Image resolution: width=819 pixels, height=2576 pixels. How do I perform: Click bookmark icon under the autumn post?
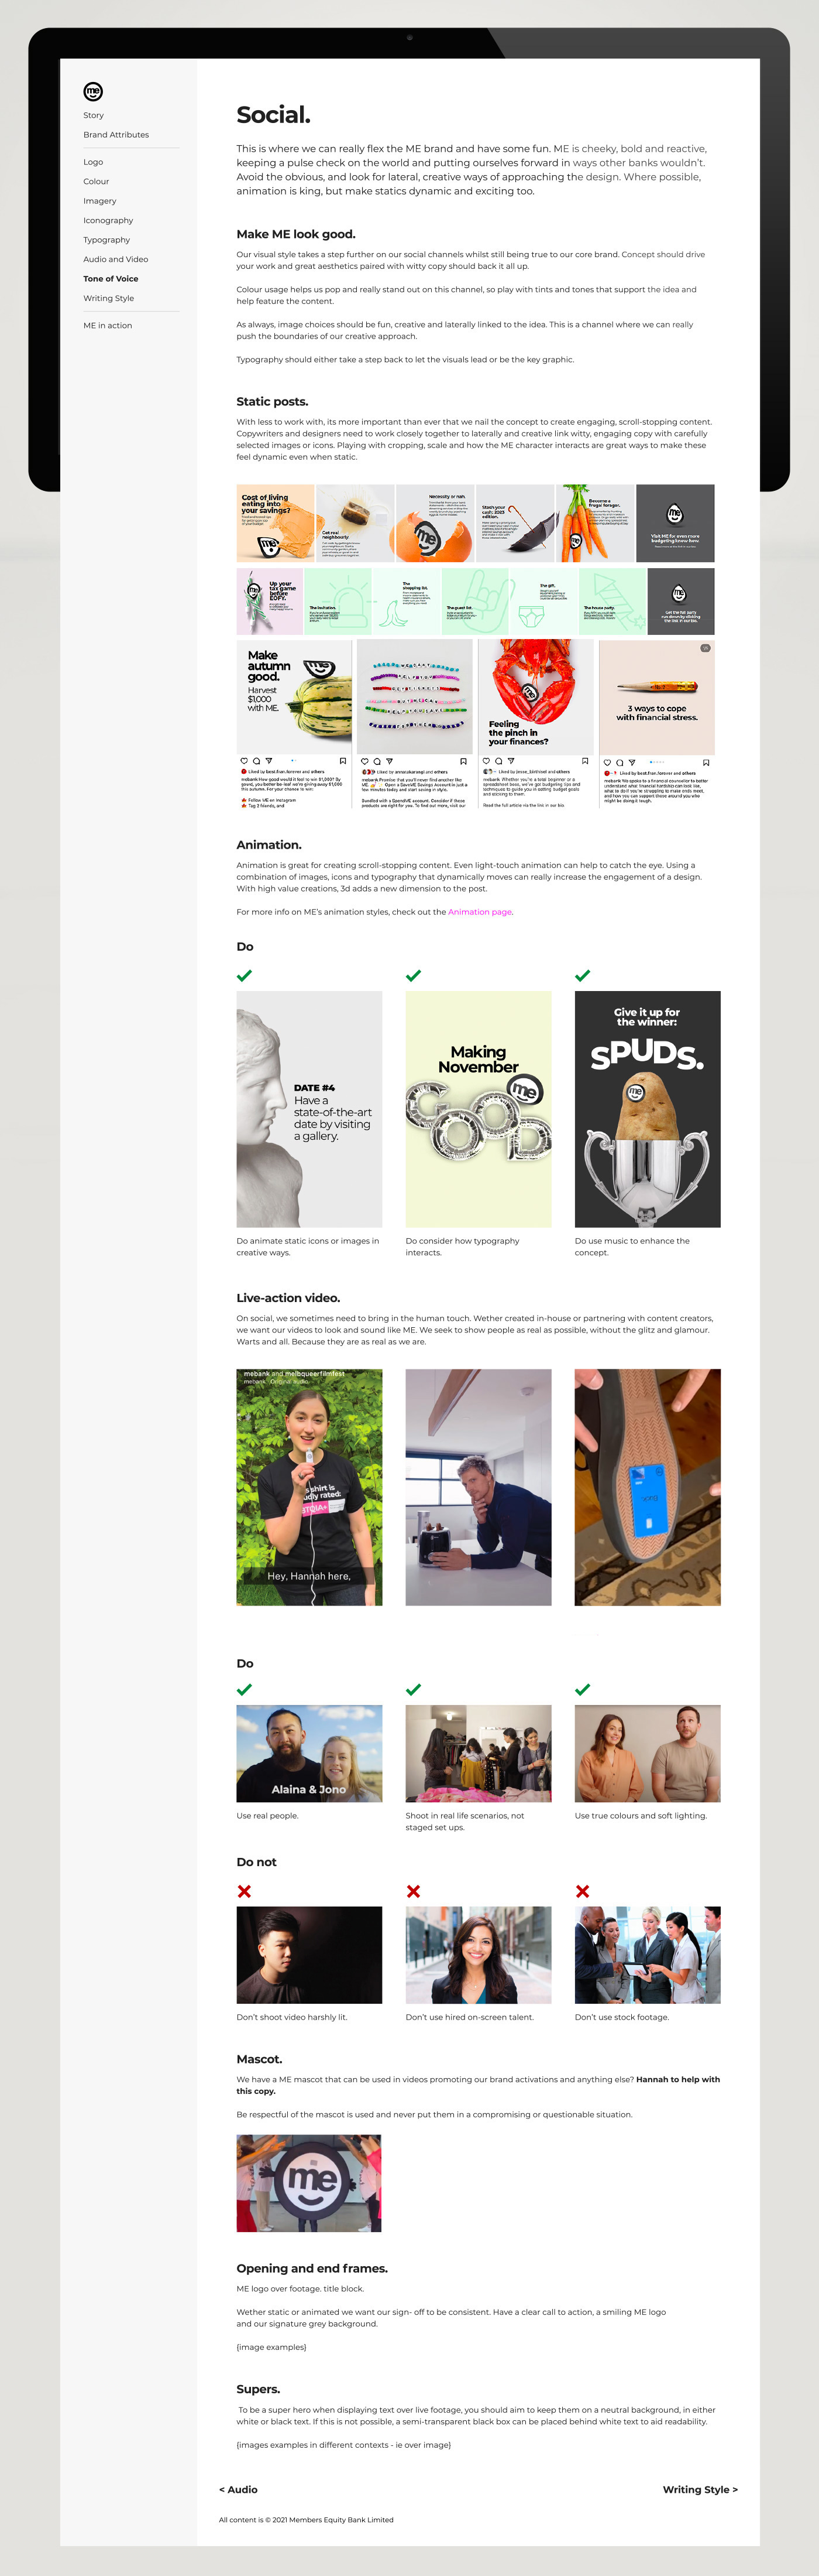343,761
